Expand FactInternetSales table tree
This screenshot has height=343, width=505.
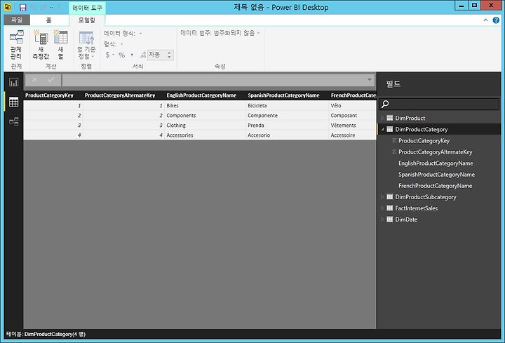coord(382,208)
